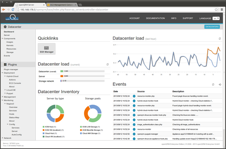Screen dimensions: 226x149
Task: Open the ACCOUNT menu
Action: [x=134, y=18]
